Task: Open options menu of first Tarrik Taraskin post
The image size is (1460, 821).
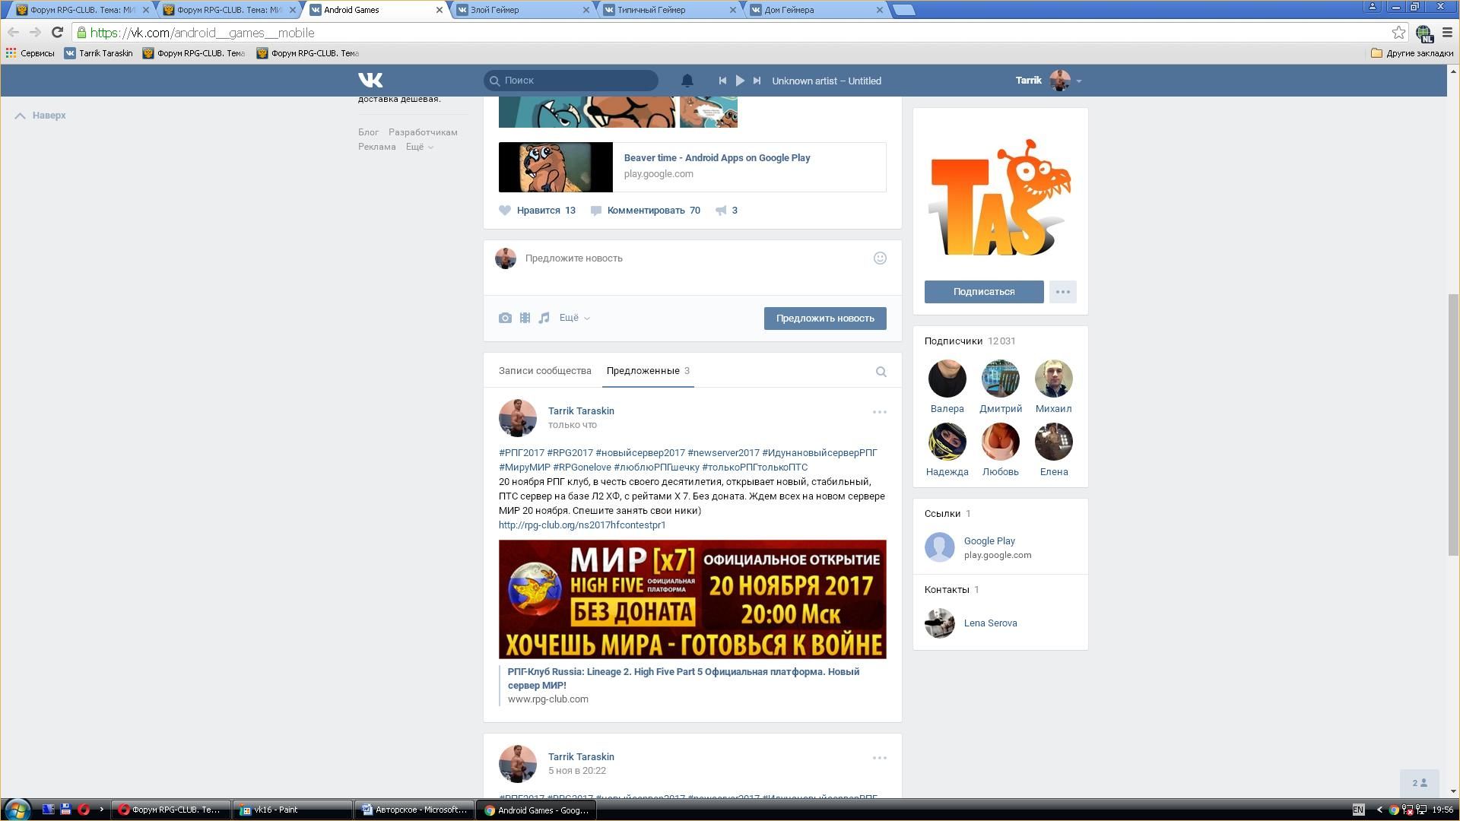Action: pyautogui.click(x=879, y=412)
